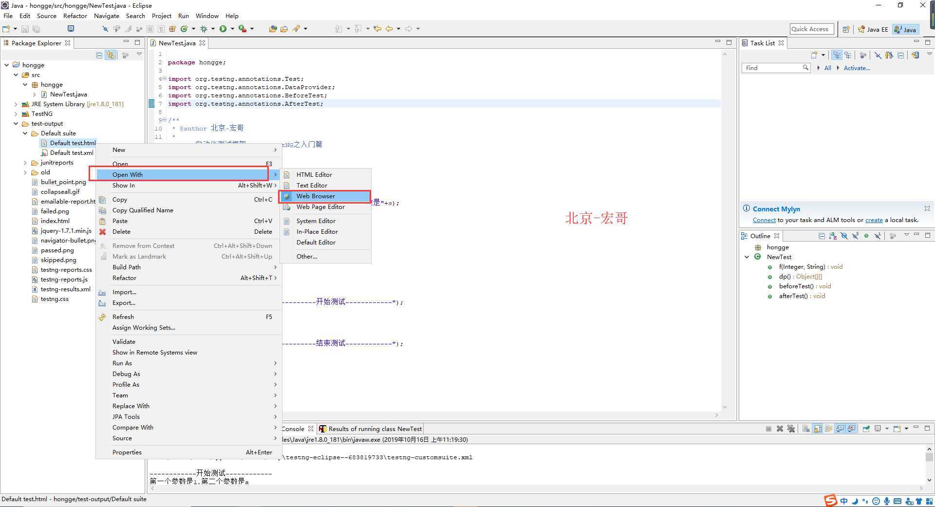This screenshot has width=935, height=507.
Task: Click the New wizard icon in main toolbar
Action: click(x=6, y=29)
